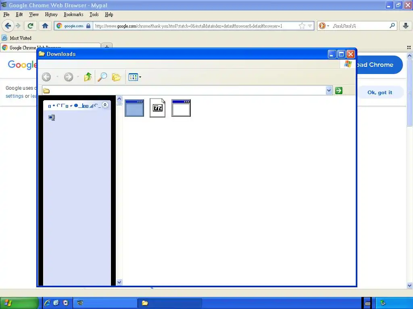Screen dimensions: 413x309
Task: Open the Tools menu in Mypal
Action: click(94, 14)
